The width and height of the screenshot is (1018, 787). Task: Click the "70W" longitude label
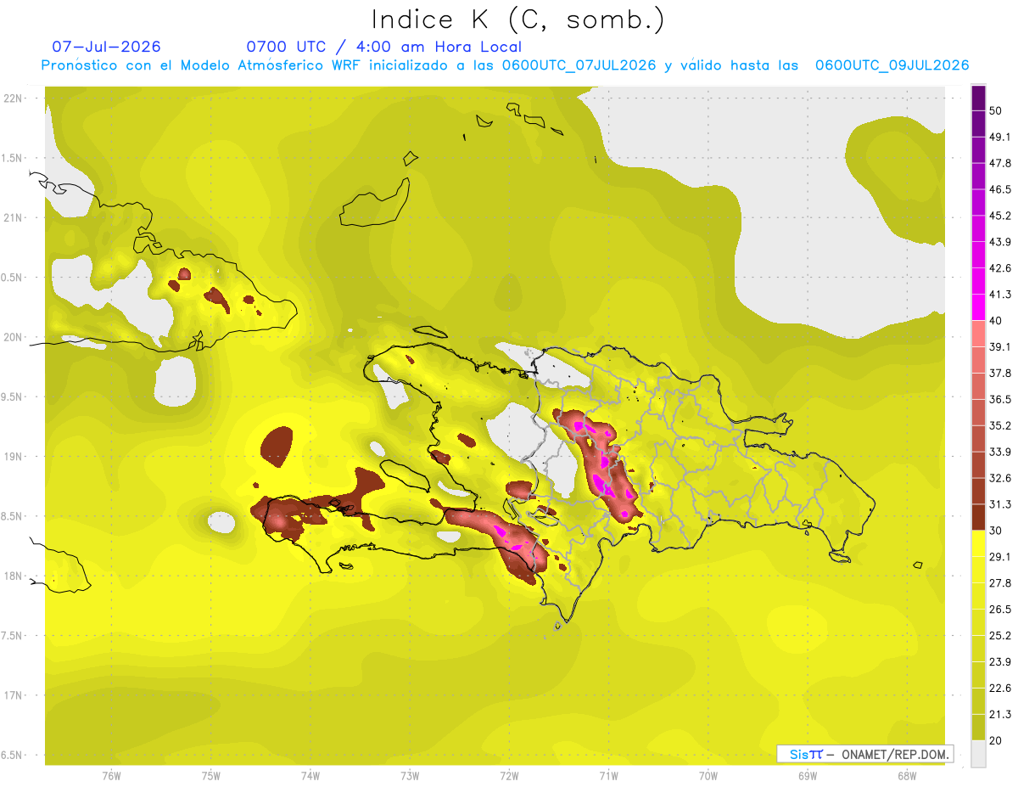[708, 776]
